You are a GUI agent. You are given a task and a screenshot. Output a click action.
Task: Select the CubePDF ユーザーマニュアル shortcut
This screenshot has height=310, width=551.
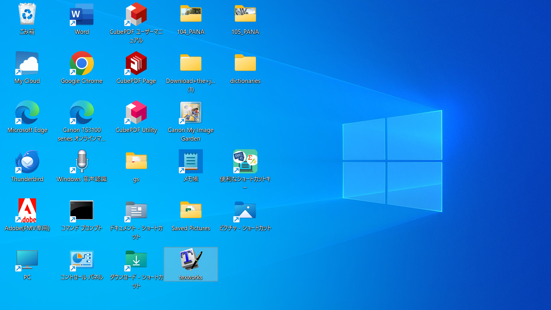click(136, 14)
